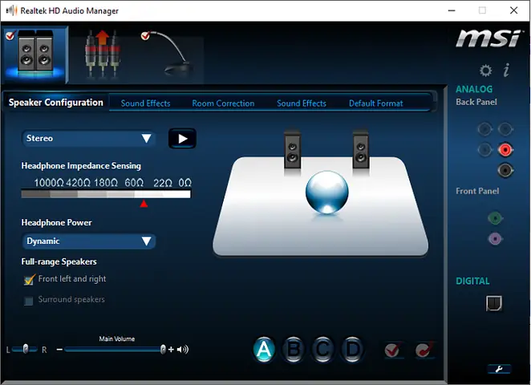Screen dimensions: 531x385
Task: Click the headphone impedance sensing bar
Action: point(106,194)
